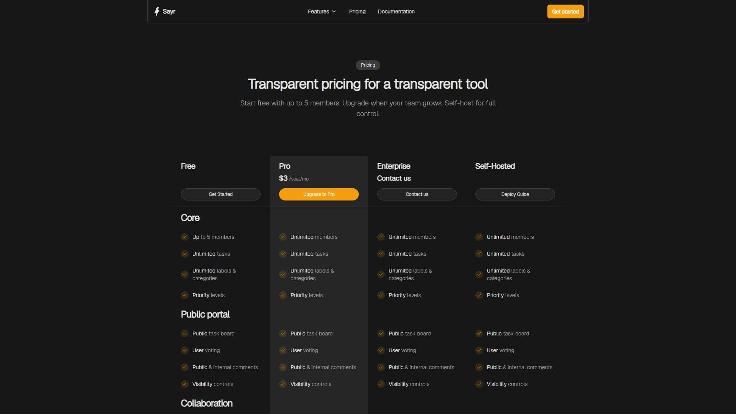This screenshot has width=736, height=414.
Task: Click the Transparent pricing headline
Action: (x=368, y=84)
